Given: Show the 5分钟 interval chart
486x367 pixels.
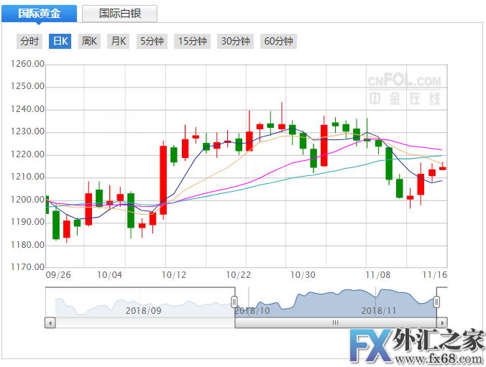Looking at the screenshot, I should 152,41.
